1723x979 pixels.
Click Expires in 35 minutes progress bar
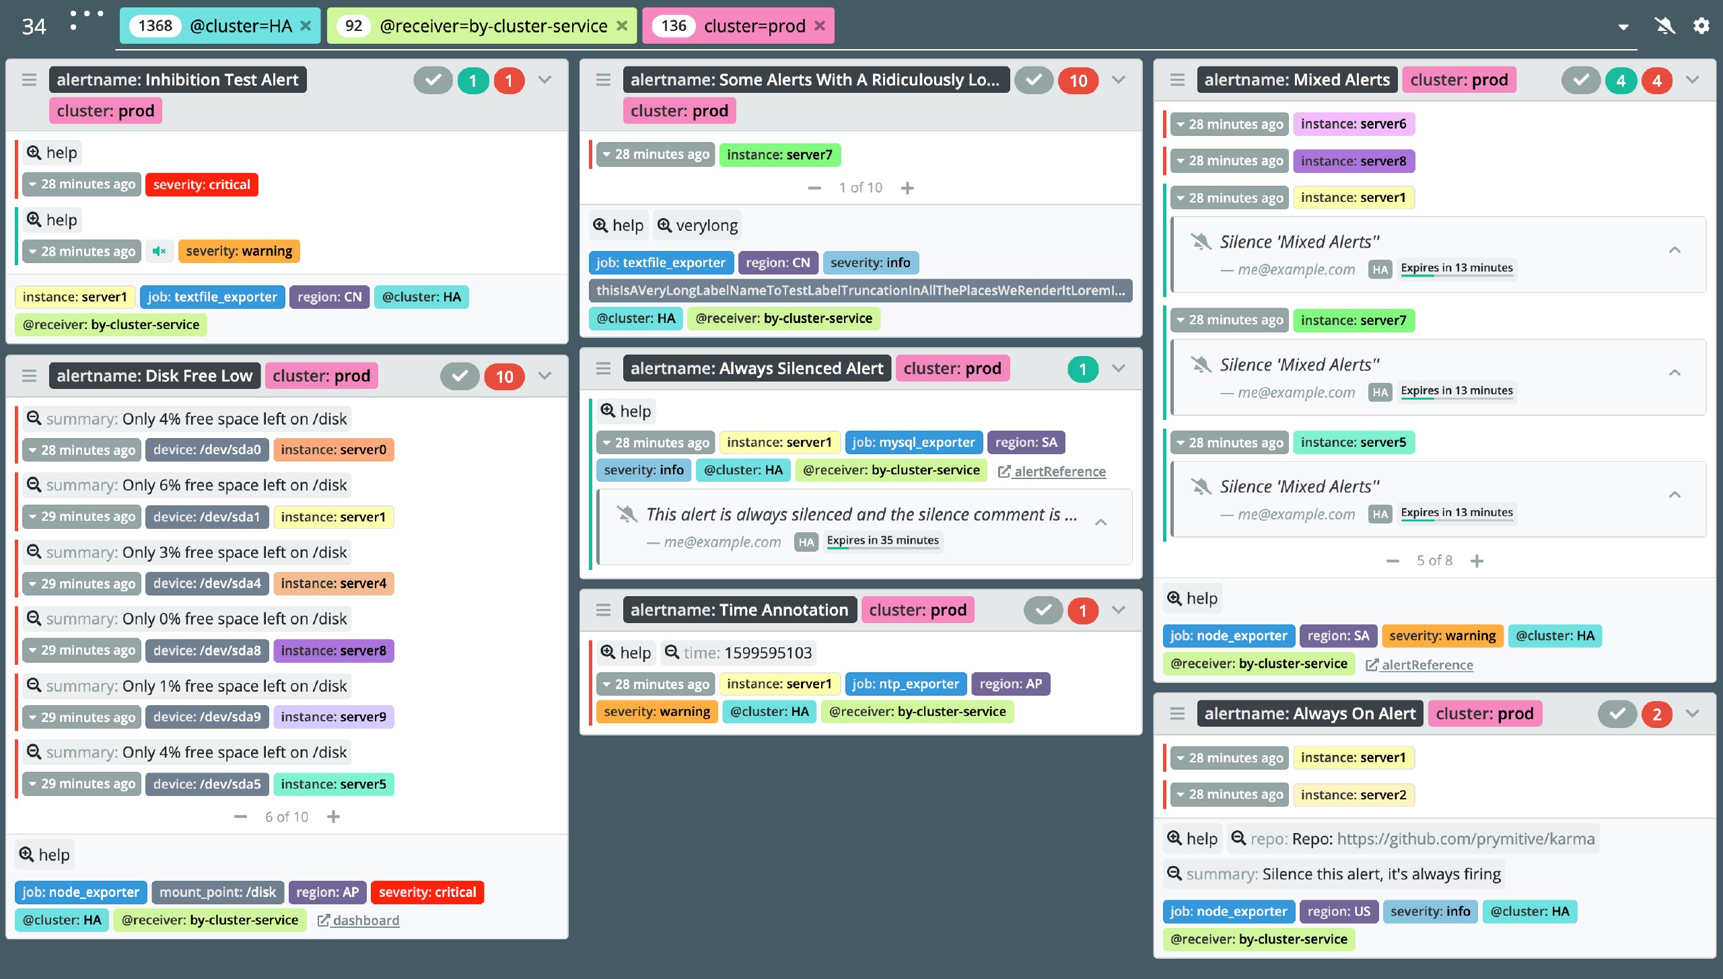coord(882,547)
